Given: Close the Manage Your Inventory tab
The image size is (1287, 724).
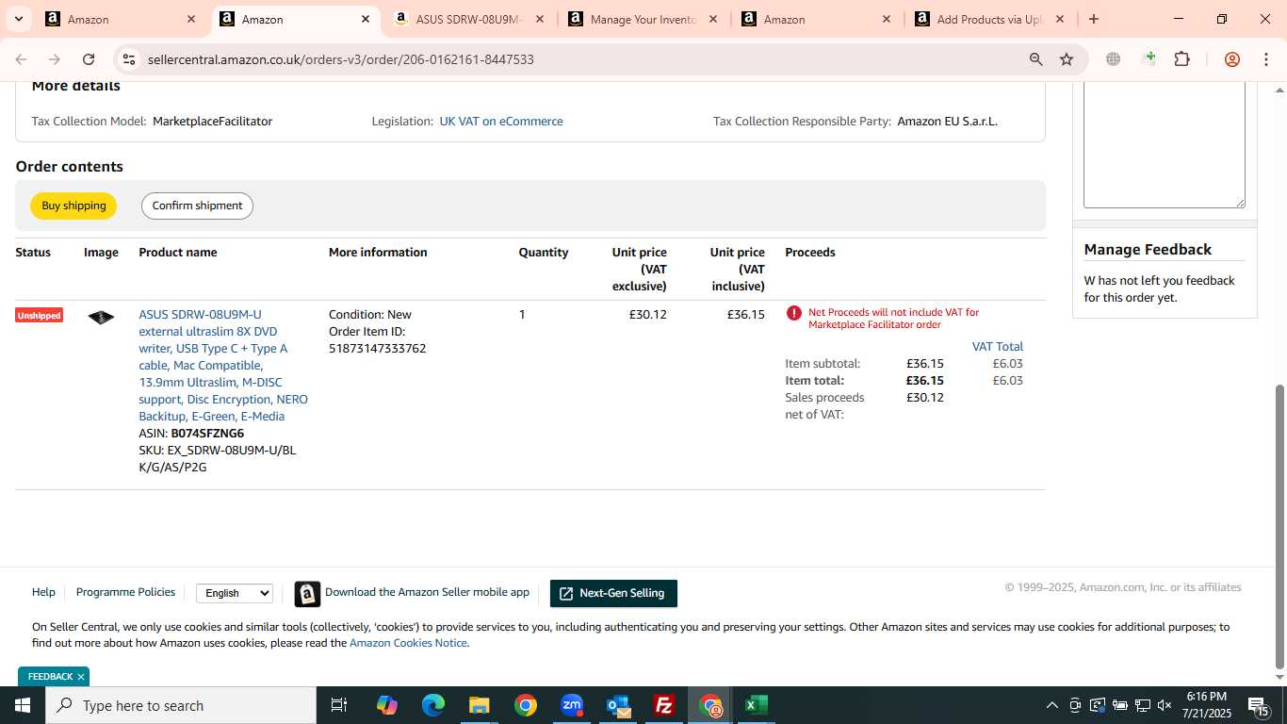Looking at the screenshot, I should 712,19.
